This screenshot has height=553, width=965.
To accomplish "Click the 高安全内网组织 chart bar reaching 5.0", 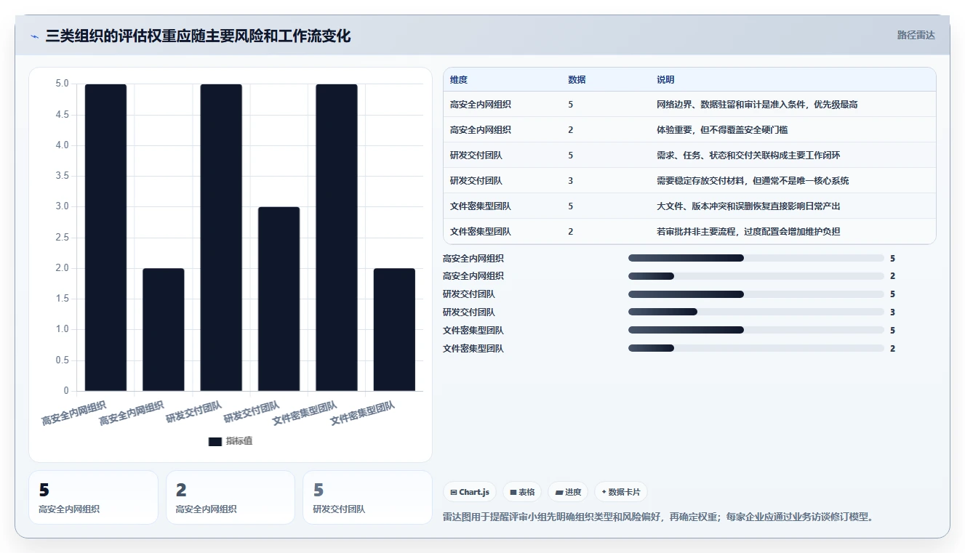I will click(x=105, y=238).
